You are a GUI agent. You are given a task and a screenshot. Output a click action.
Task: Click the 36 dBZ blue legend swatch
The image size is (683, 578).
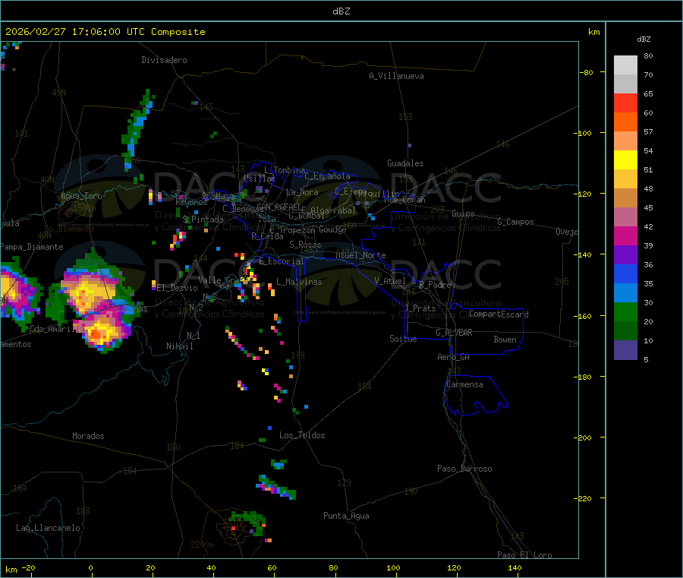click(625, 273)
